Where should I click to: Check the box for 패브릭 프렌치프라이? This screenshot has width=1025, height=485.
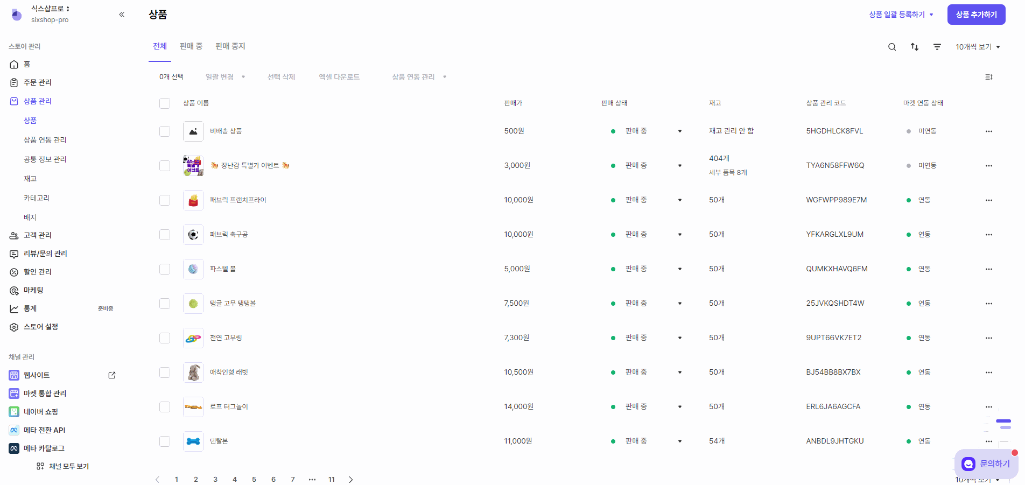165,200
